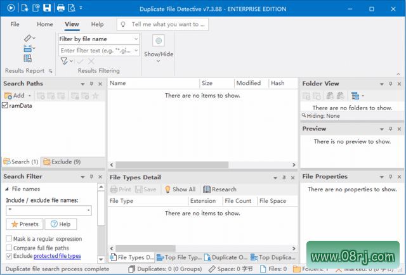Enable Mask is a regular expression checkbox

point(9,238)
